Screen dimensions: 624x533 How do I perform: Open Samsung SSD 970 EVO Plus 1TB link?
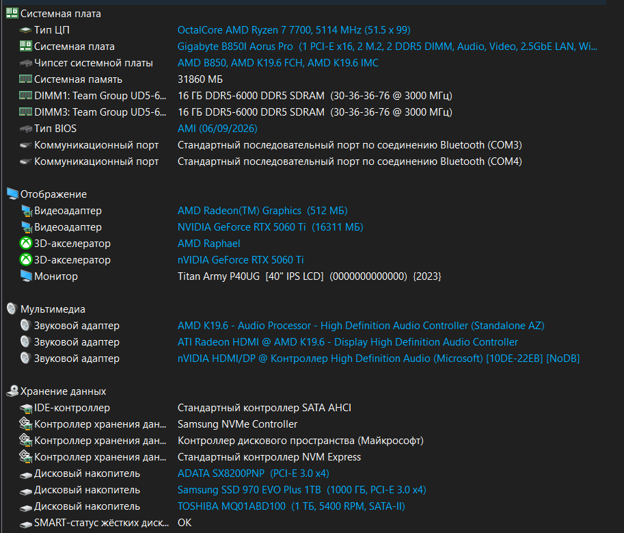[301, 489]
